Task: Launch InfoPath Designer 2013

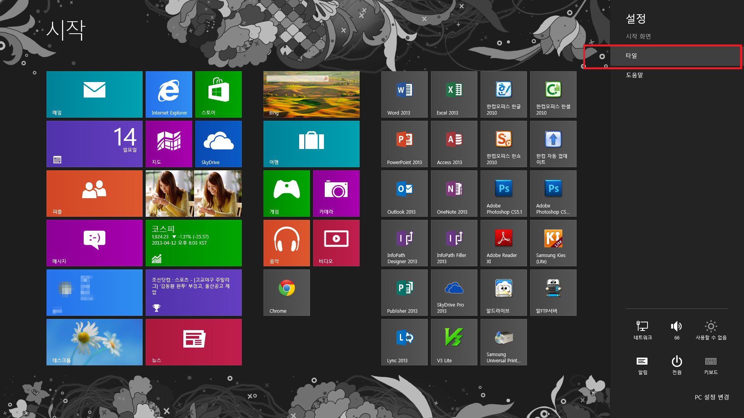Action: click(405, 243)
